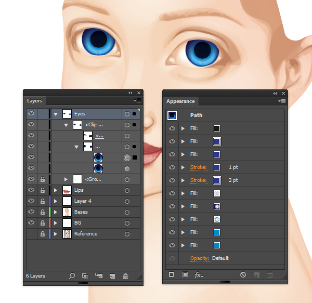
Task: Unlock the BG layer lock icon
Action: 43,223
